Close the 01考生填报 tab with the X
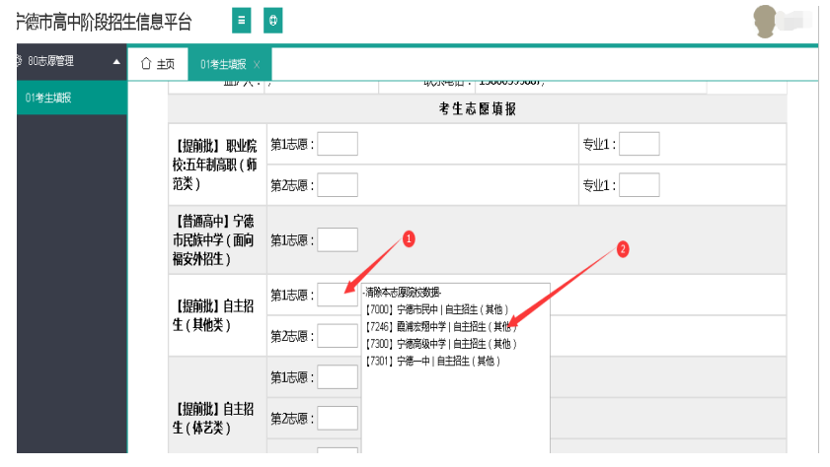 (x=257, y=64)
